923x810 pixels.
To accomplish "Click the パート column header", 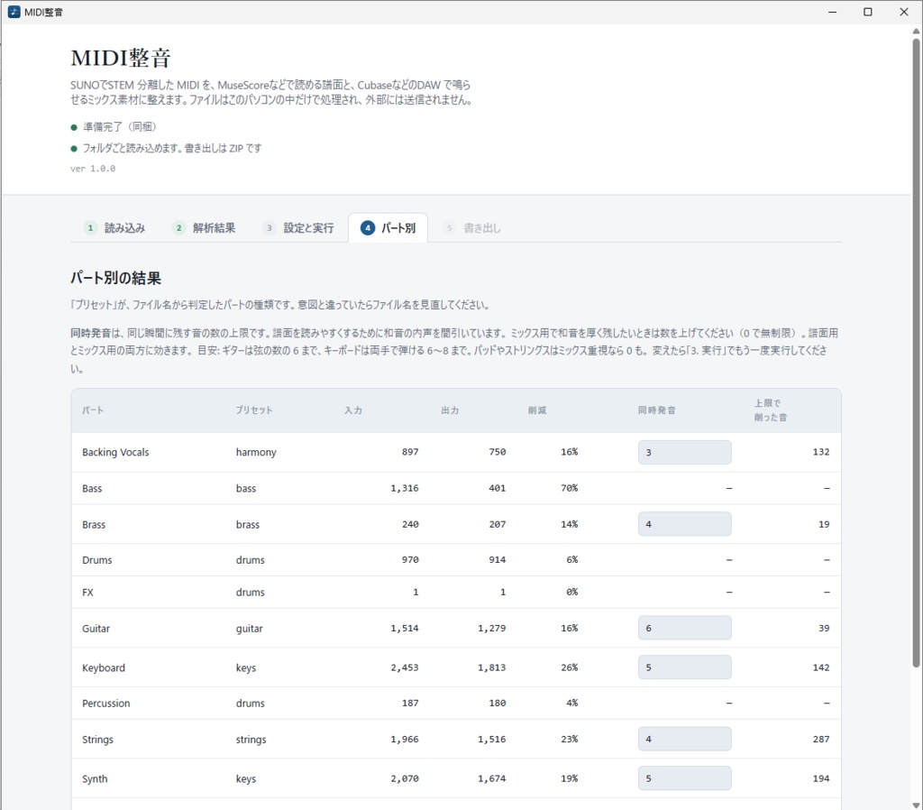I will (93, 410).
